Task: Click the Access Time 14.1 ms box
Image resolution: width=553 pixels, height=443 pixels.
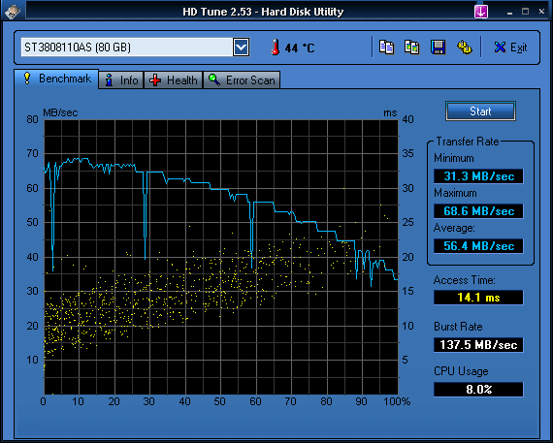Action: (x=478, y=298)
